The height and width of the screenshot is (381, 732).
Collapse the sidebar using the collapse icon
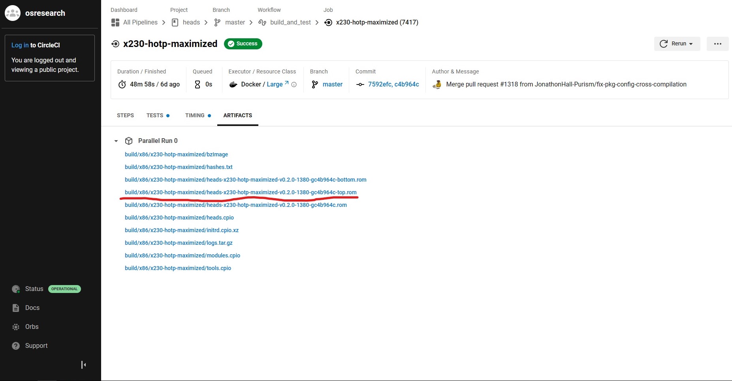pos(83,365)
